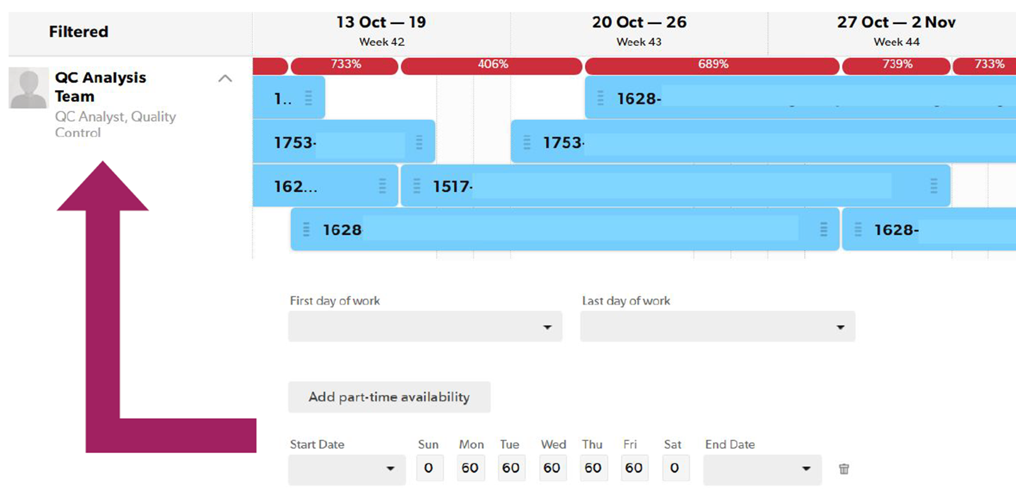This screenshot has width=1016, height=489.
Task: Click left handle of second-row 1753 bar in Week 43
Action: (x=527, y=142)
